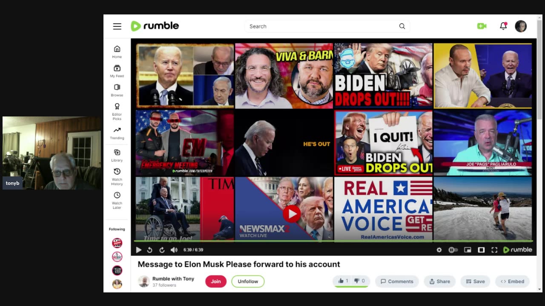Get Embed code
Viewport: 545px width, 306px height.
[x=512, y=281]
